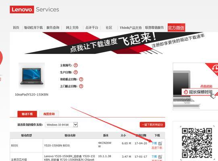The image size is (218, 161).
Task: Click the IdeaPadY520-15IKBN model name
Action: pyautogui.click(x=32, y=95)
